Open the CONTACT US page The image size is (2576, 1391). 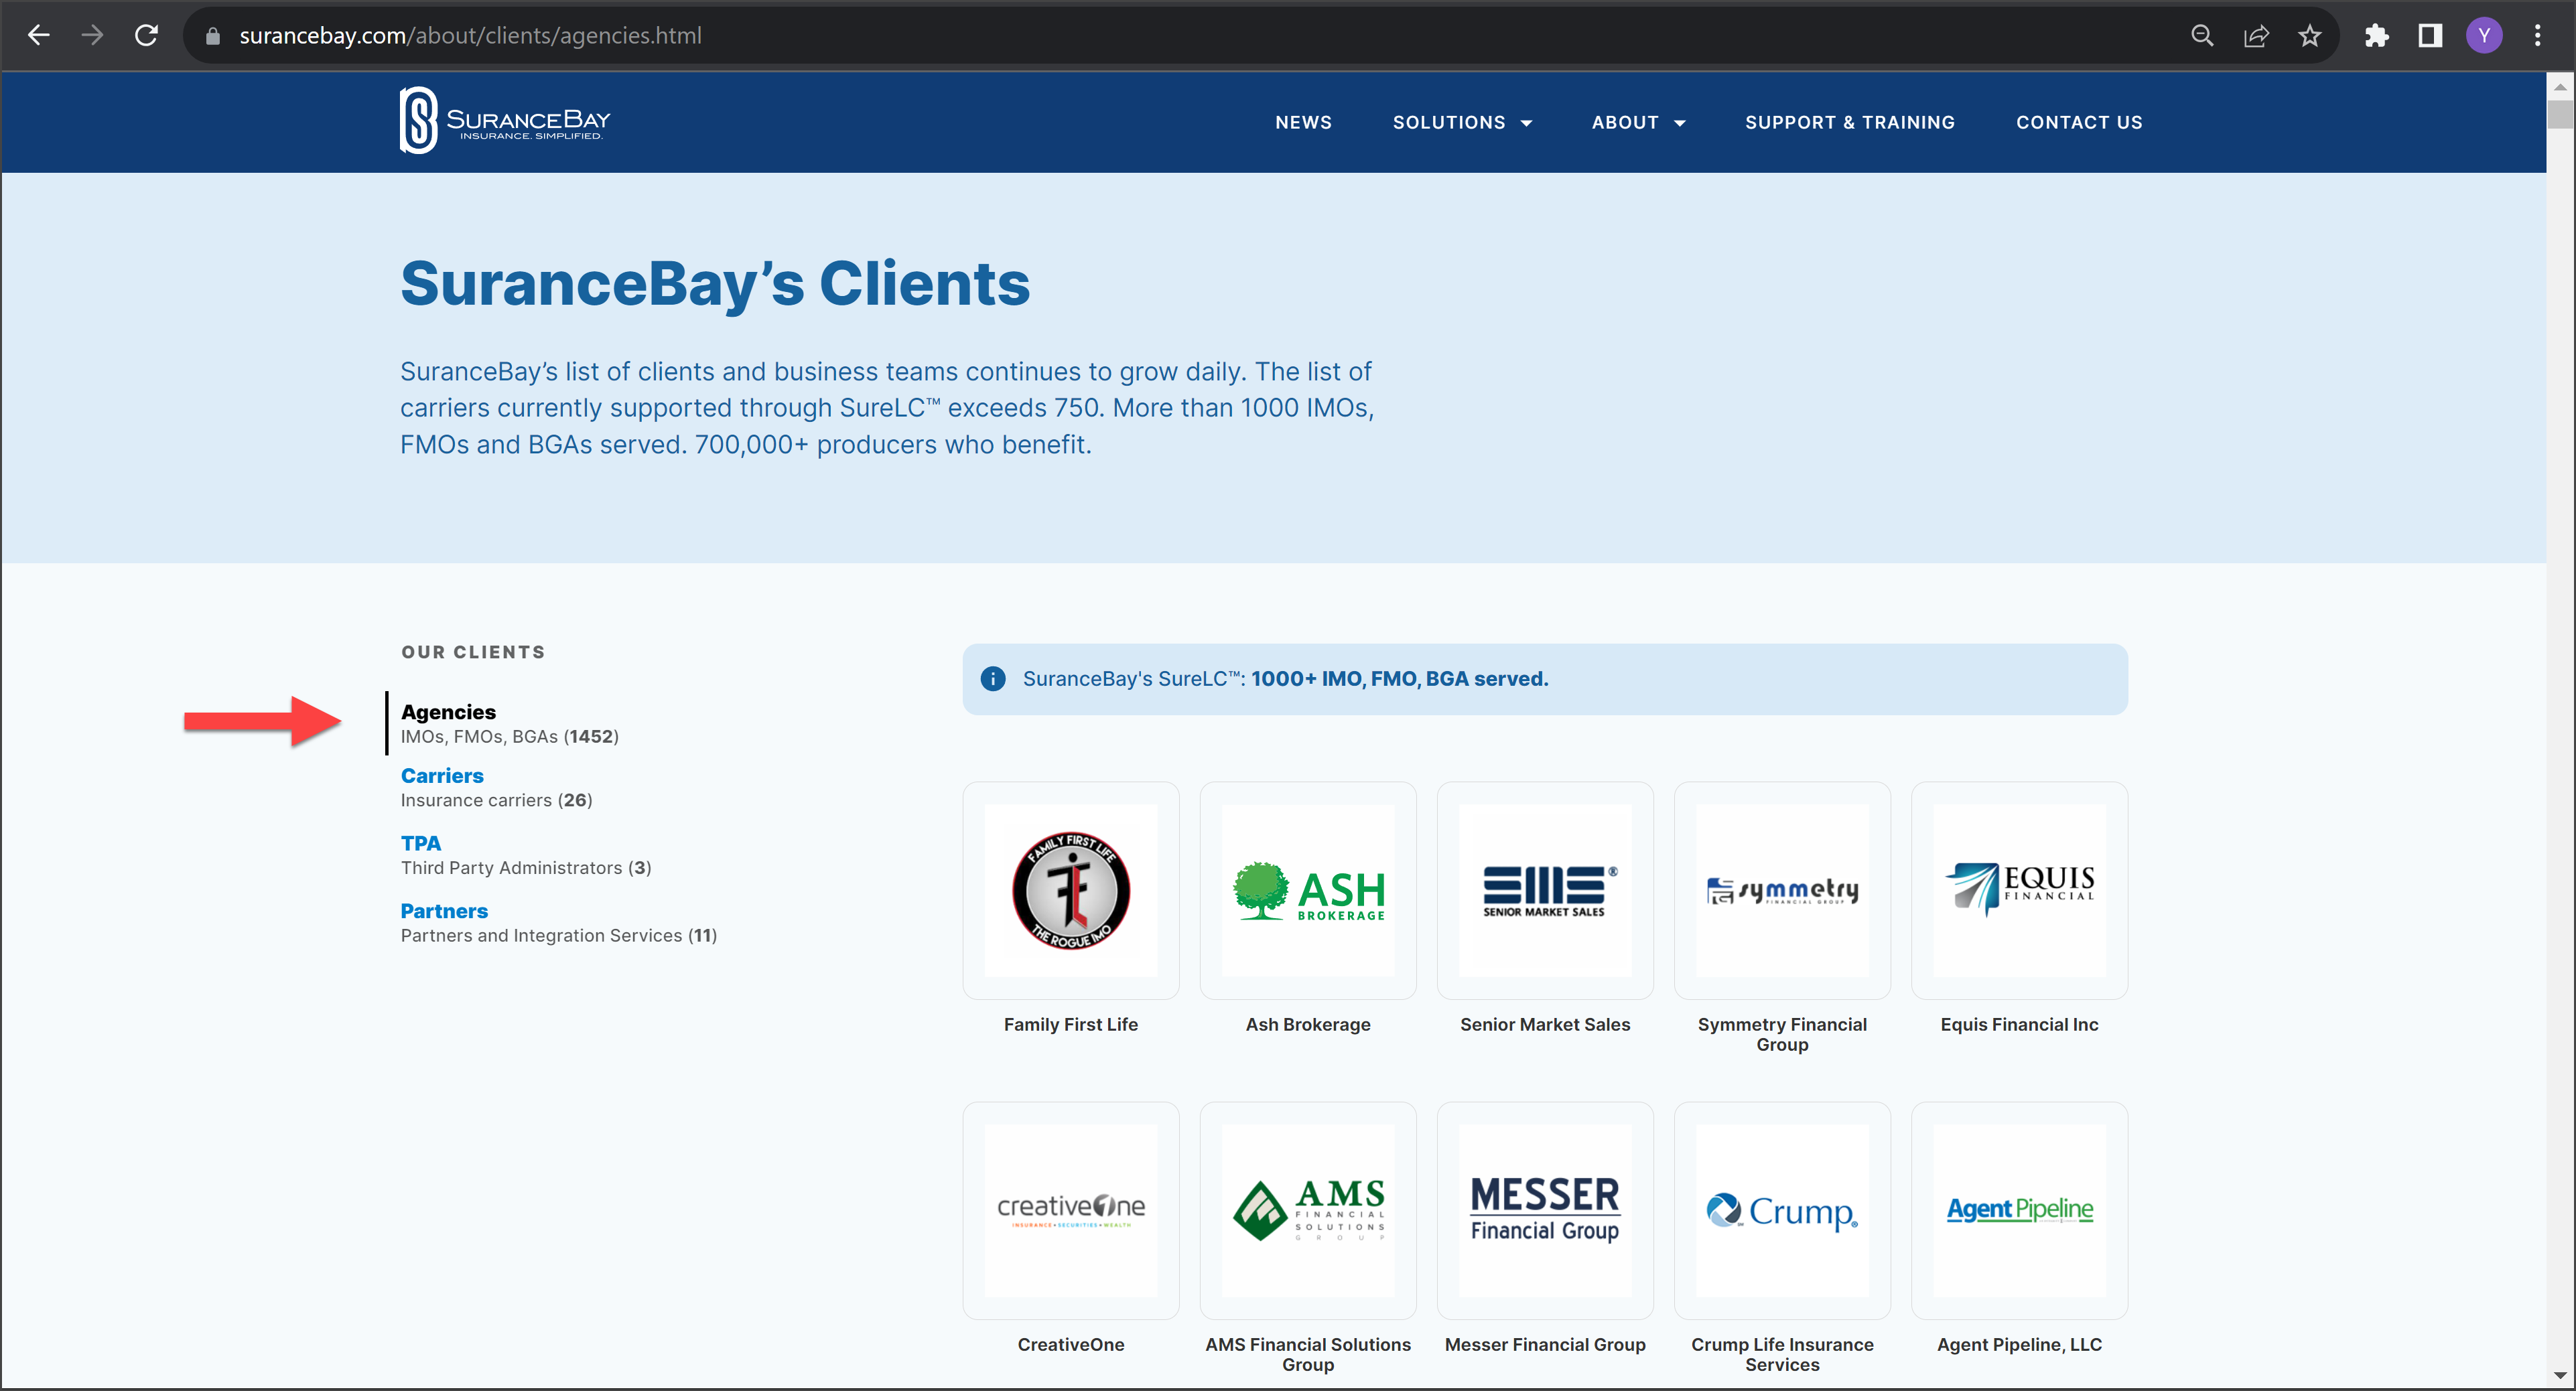click(x=2079, y=123)
